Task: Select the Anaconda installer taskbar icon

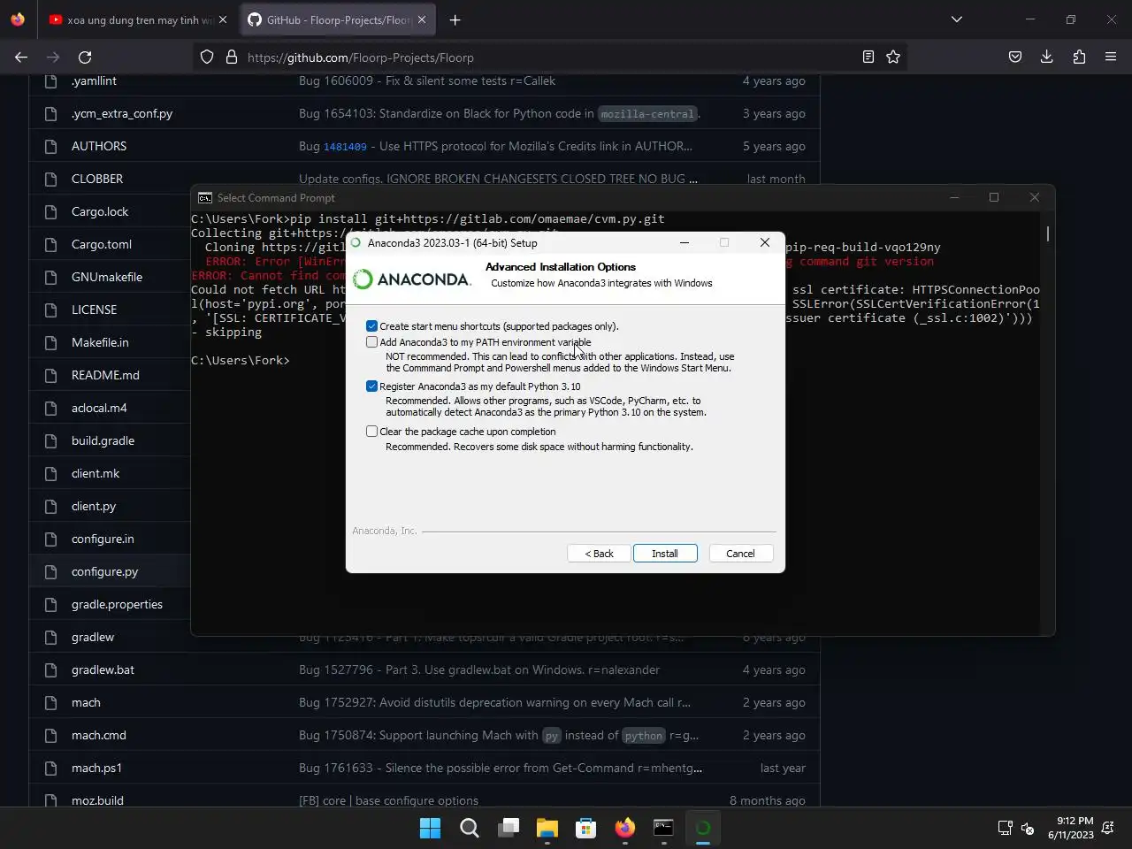Action: [703, 828]
